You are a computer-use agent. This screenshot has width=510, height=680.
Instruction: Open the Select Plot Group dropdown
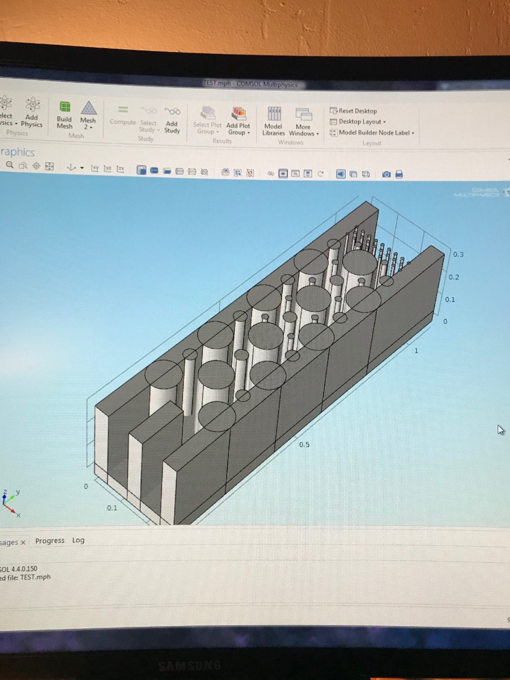(207, 121)
